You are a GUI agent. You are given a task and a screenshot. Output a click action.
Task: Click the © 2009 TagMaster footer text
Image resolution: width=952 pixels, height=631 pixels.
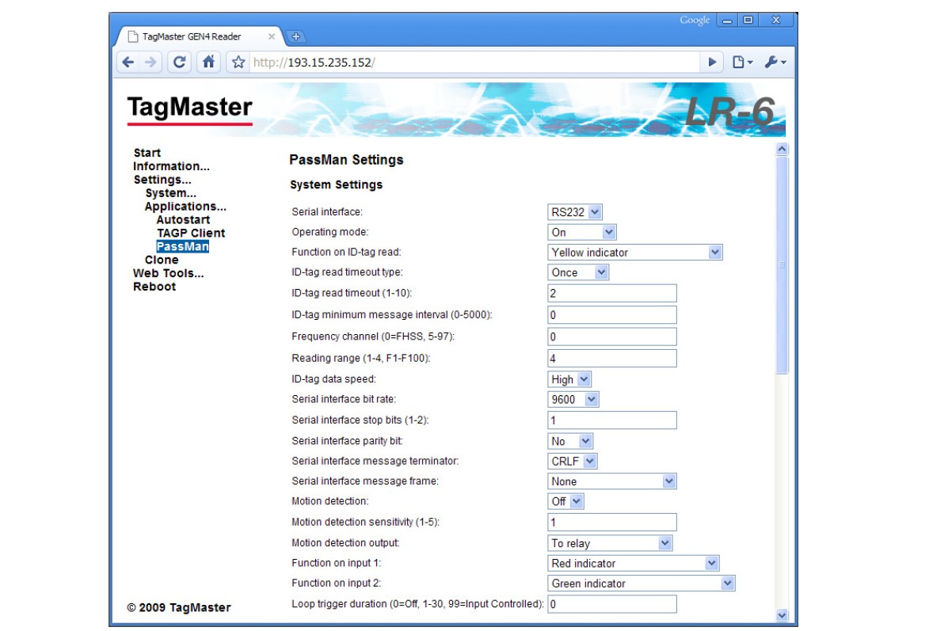coord(179,607)
